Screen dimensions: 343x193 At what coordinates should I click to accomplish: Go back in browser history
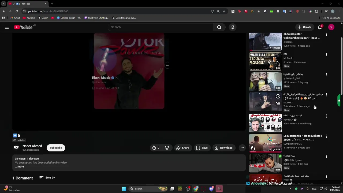(4, 11)
